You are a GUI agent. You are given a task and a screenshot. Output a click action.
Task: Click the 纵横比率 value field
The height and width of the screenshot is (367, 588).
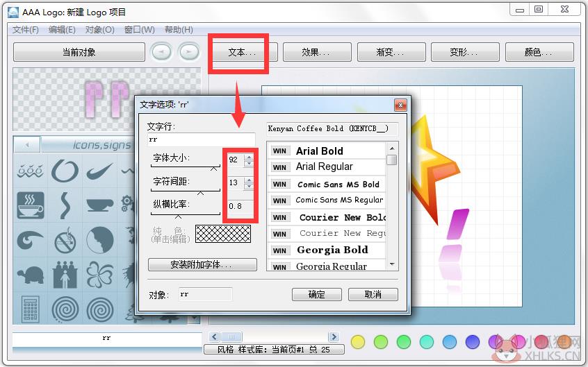point(240,206)
